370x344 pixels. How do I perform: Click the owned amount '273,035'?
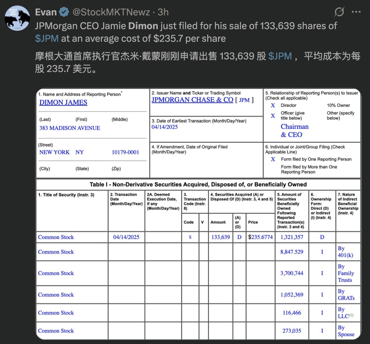coord(292,331)
